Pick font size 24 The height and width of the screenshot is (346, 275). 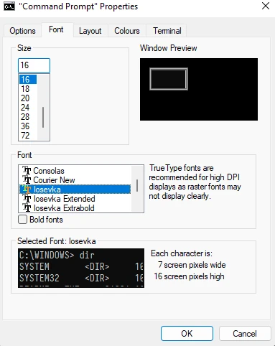click(x=28, y=108)
